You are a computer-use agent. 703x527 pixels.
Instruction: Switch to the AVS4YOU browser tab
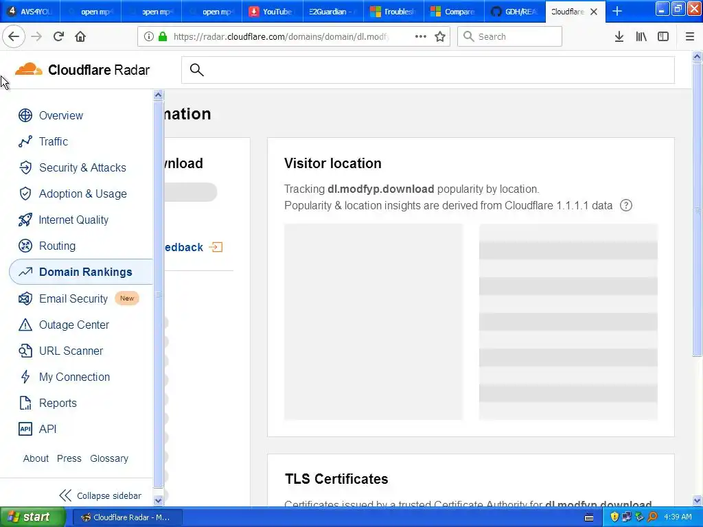[x=30, y=12]
